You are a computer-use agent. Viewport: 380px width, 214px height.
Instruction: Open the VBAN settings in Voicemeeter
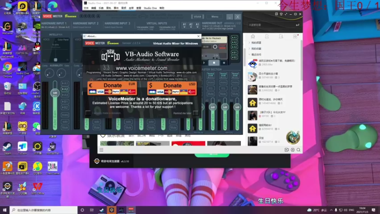pyautogui.click(x=197, y=17)
